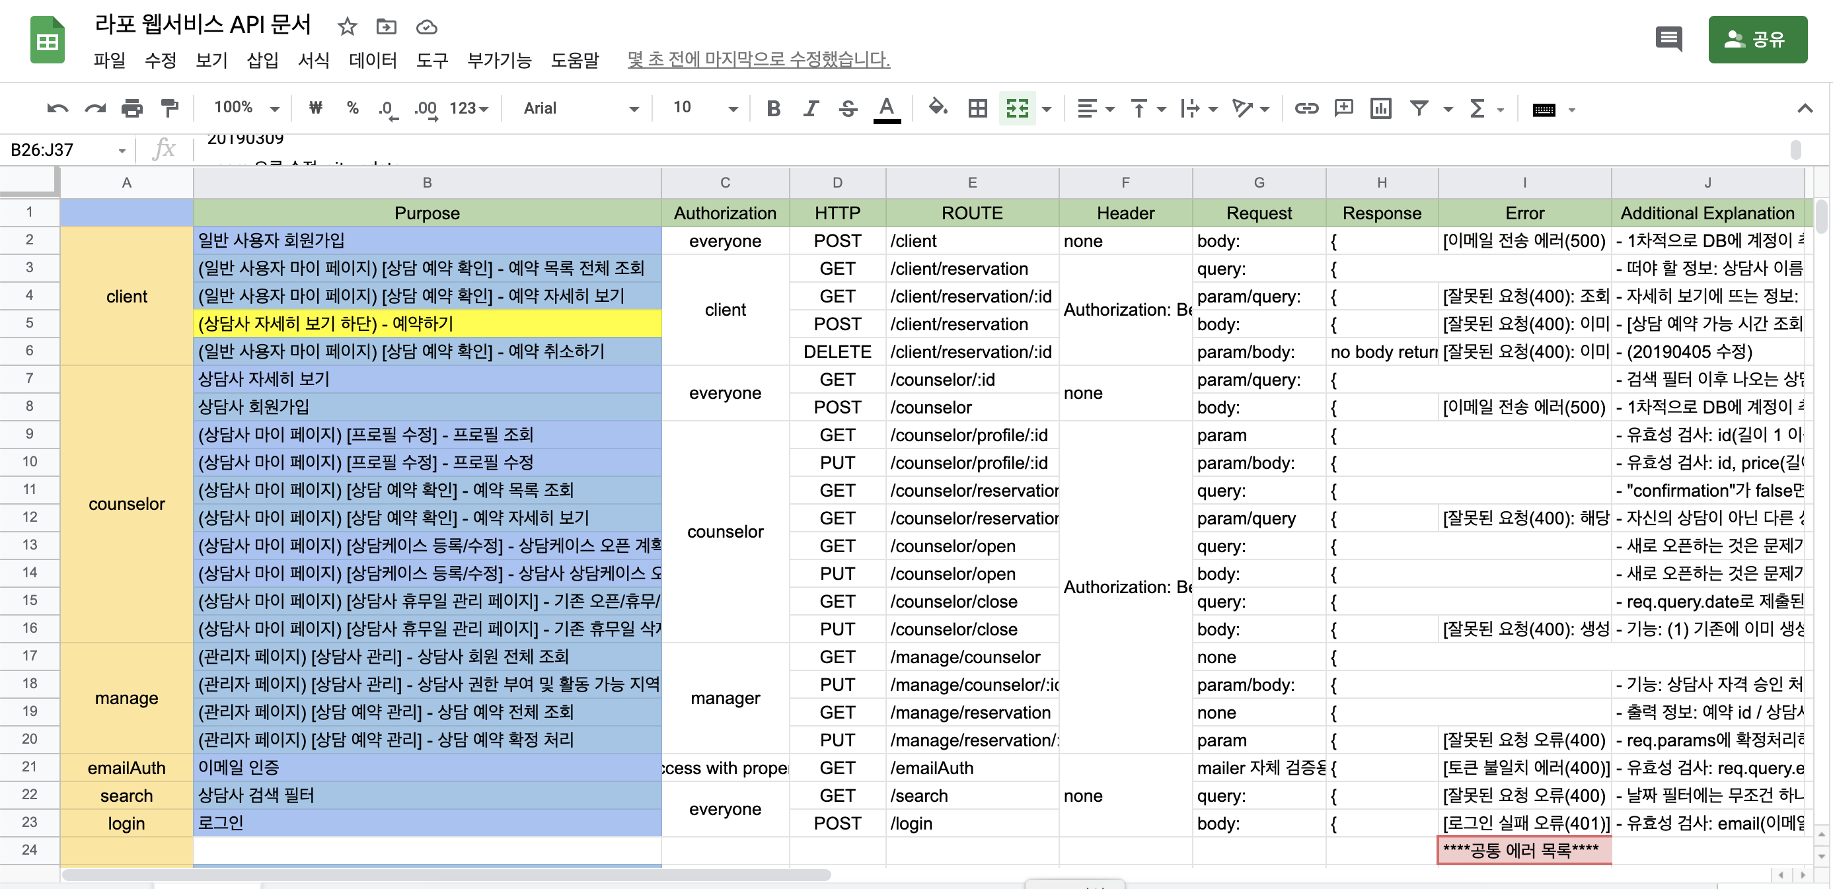Open the fill color bucket tool

938,108
